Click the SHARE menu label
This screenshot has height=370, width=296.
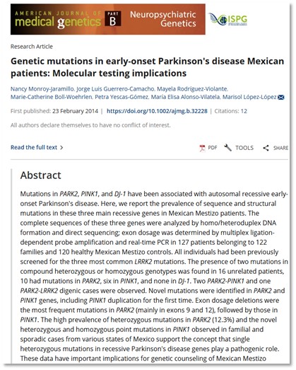click(280, 148)
